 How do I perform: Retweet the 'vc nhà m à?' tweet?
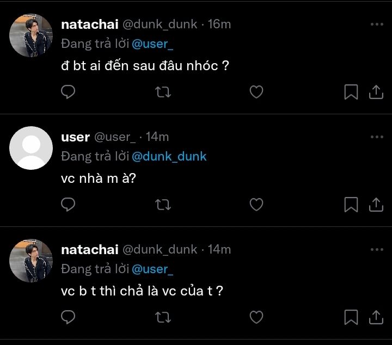(163, 205)
